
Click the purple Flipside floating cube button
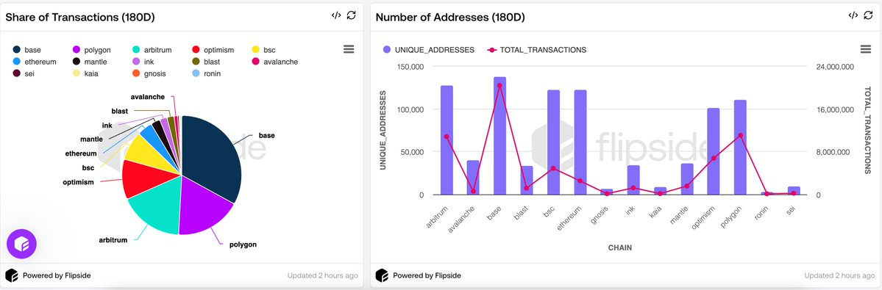pyautogui.click(x=21, y=244)
